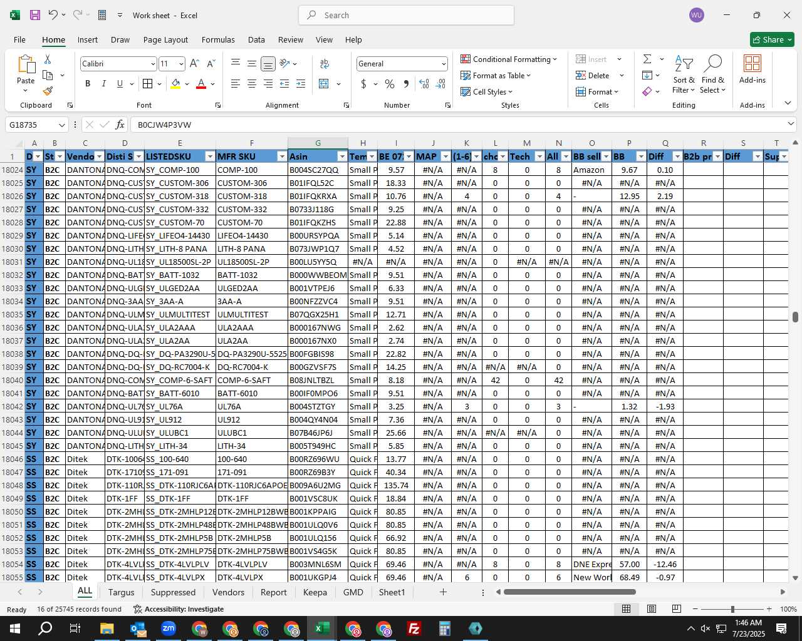Click the Insert Function fx icon

pyautogui.click(x=120, y=125)
